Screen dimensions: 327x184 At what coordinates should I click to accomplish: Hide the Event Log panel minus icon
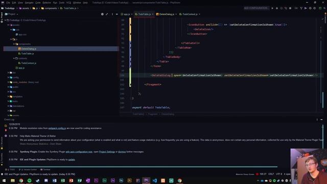321,120
